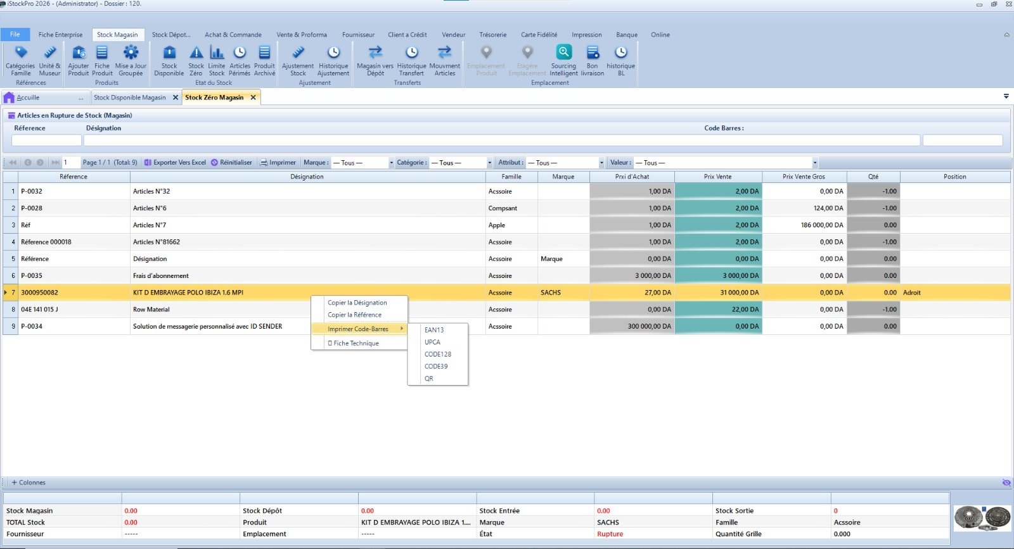Open tab list dropdown arrow on the tab bar

(x=1006, y=96)
